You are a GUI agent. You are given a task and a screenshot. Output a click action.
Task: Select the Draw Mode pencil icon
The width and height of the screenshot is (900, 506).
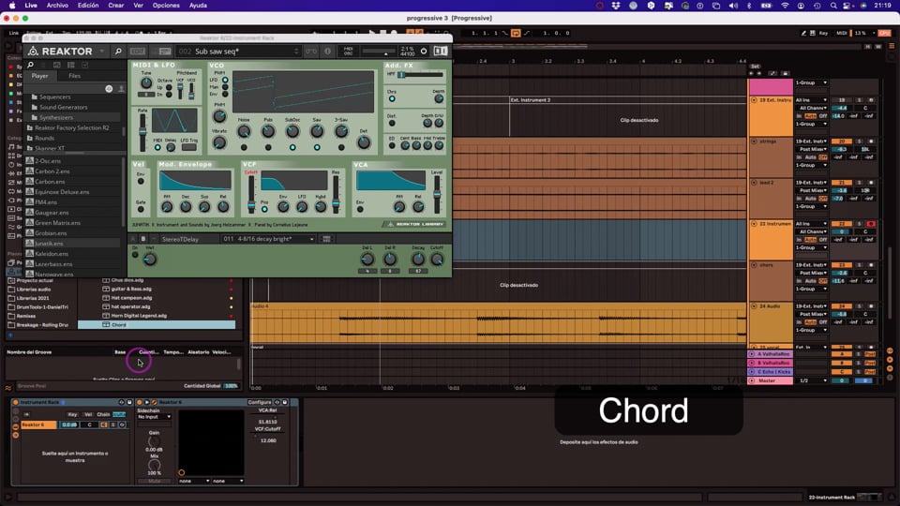pos(803,34)
